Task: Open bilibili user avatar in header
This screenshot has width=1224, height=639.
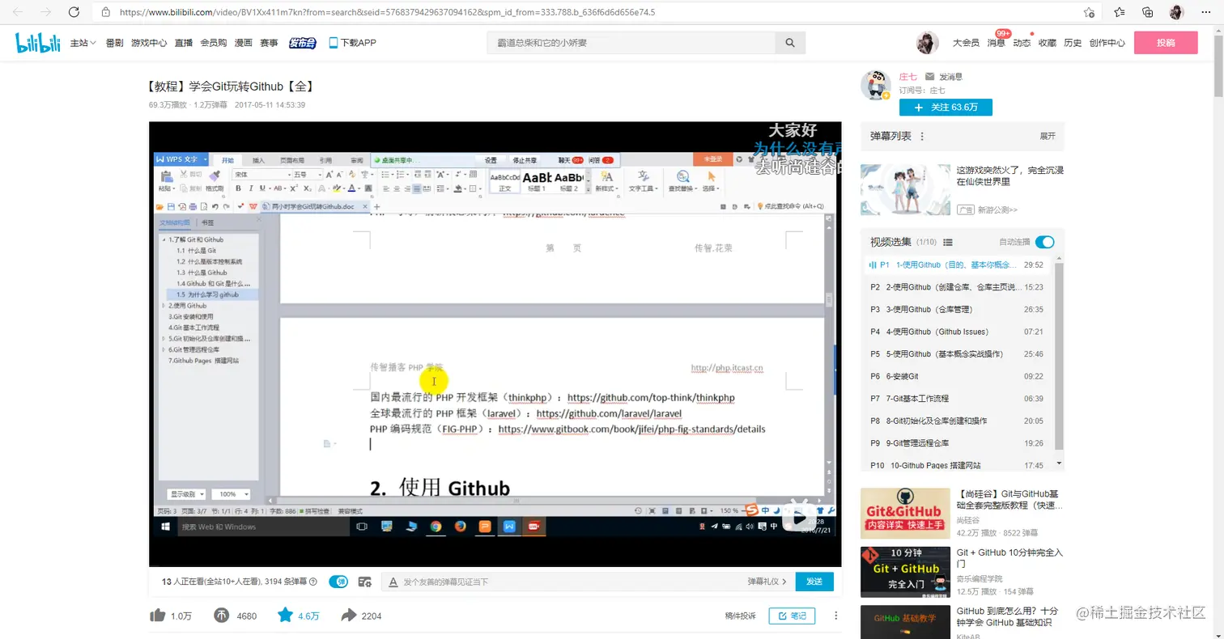Action: tap(927, 43)
